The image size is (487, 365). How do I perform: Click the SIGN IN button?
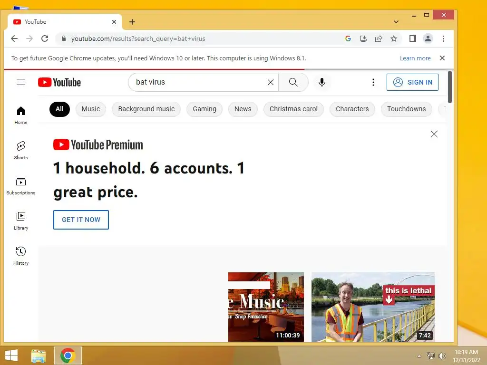coord(412,82)
